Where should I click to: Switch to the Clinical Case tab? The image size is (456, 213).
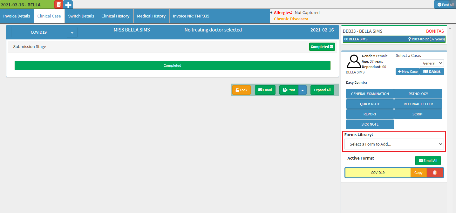pyautogui.click(x=49, y=16)
